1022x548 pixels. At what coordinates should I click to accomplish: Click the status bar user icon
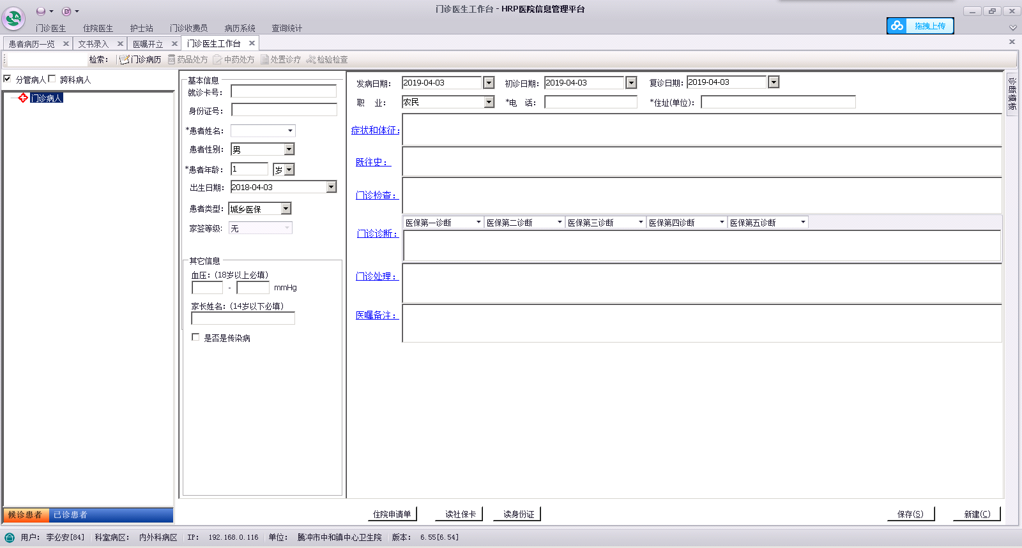10,537
